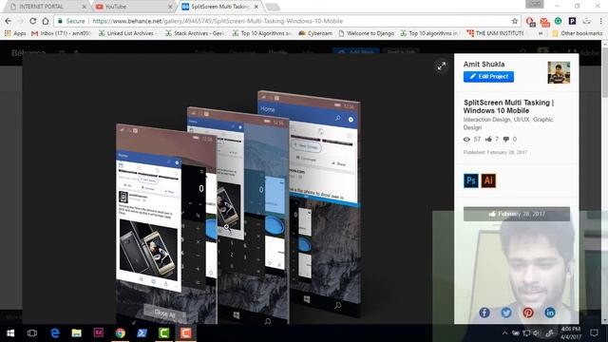
Task: Click the appreciate button dated February 28, 2017
Action: click(x=517, y=214)
